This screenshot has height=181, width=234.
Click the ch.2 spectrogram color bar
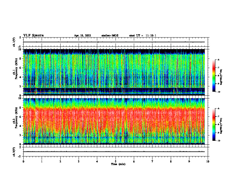click(x=214, y=125)
